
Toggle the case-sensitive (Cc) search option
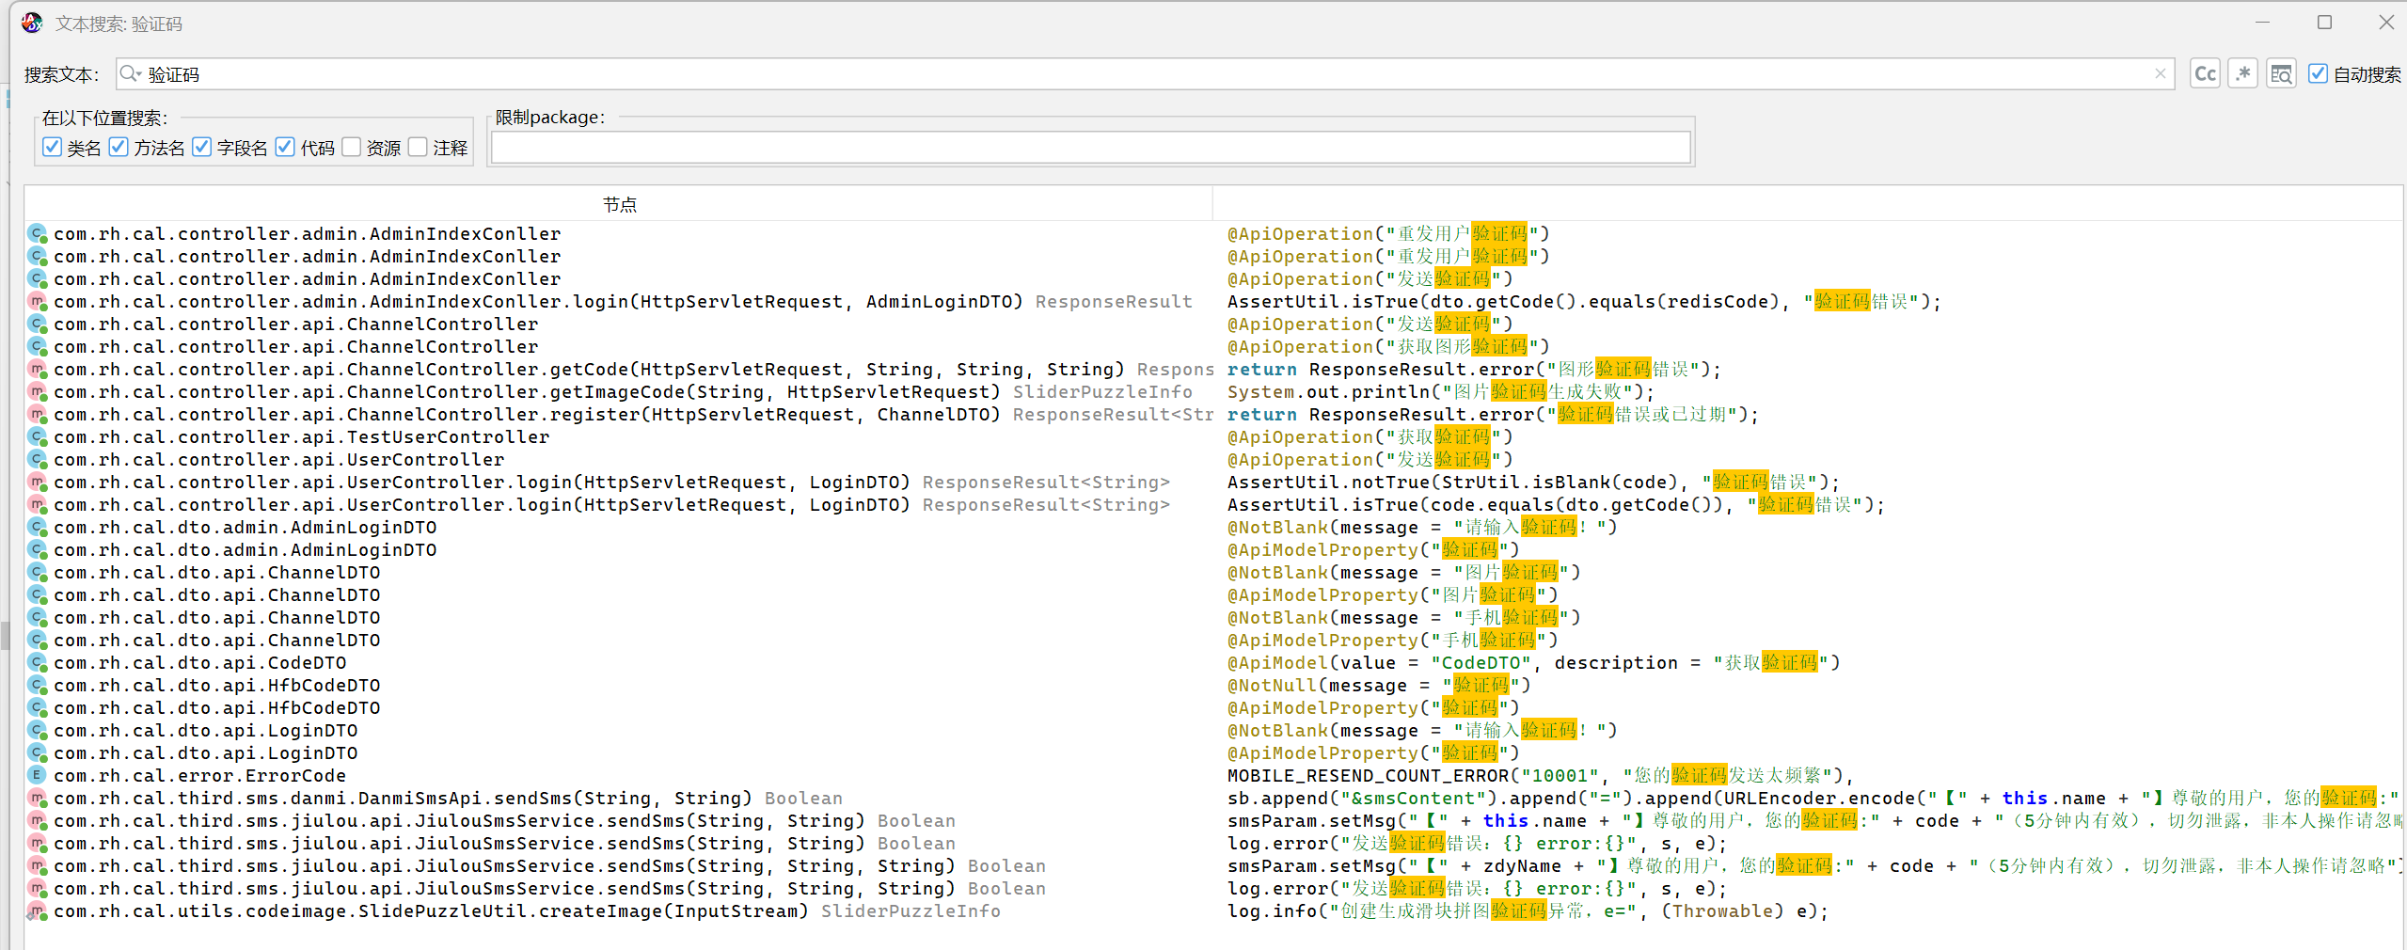(x=2205, y=74)
